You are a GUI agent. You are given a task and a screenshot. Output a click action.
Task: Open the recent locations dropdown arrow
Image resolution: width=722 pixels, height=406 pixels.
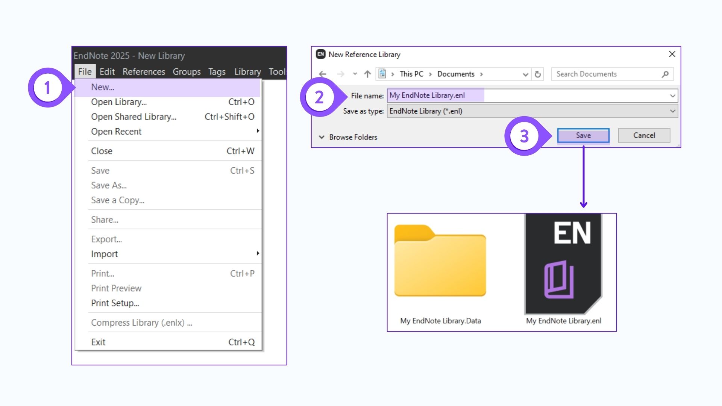coord(355,74)
